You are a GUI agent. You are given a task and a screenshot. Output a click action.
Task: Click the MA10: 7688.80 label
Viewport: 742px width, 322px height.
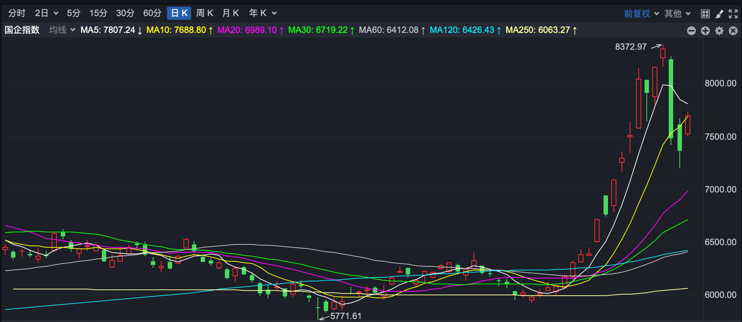coord(180,30)
